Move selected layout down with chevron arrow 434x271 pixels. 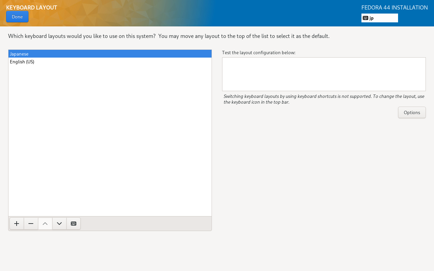click(x=59, y=224)
